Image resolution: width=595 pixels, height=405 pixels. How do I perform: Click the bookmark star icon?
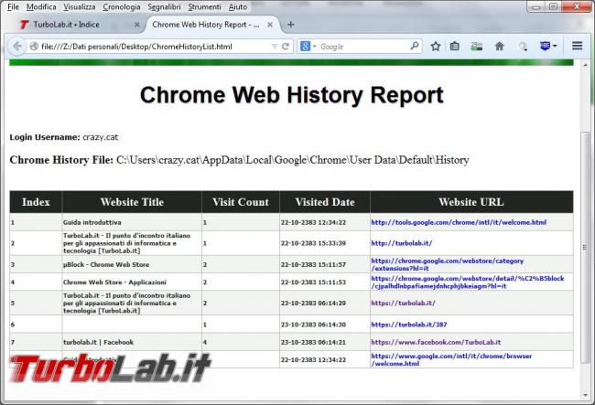(435, 47)
